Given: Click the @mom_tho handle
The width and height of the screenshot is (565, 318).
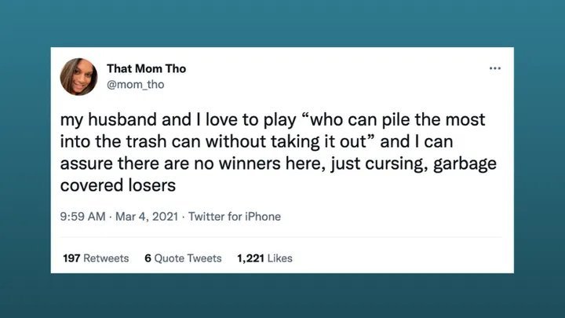Looking at the screenshot, I should pyautogui.click(x=135, y=85).
